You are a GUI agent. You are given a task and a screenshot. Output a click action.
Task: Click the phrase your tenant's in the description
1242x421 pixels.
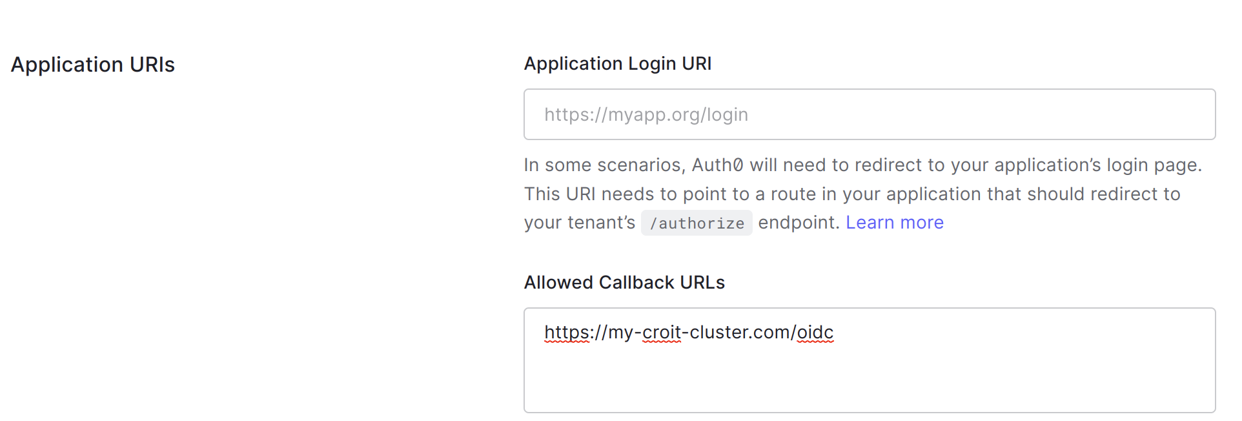(x=579, y=222)
